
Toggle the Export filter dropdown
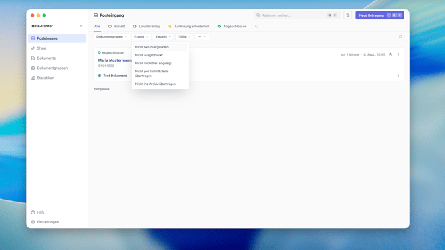pos(141,37)
